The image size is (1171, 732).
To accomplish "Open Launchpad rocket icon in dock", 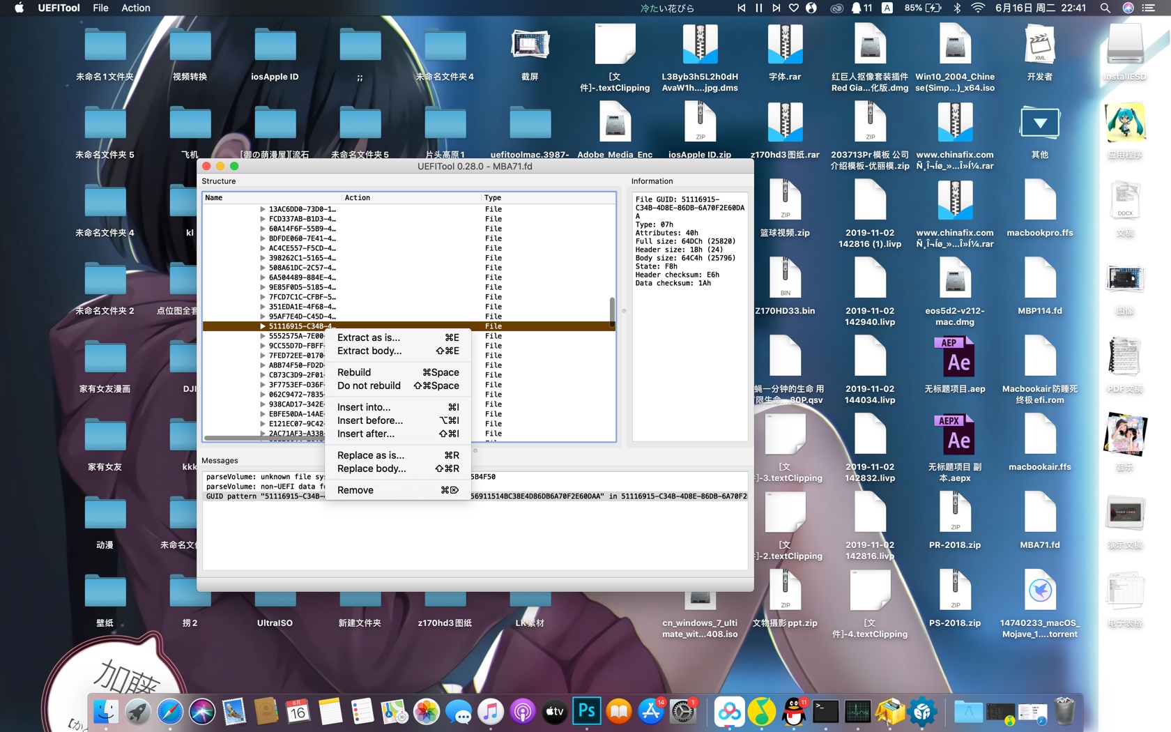I will 138,712.
